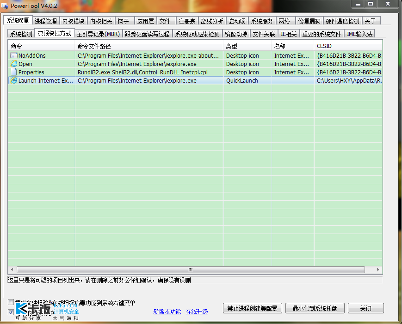Click the iexplore.exe about... path cell
Screen dimensions: 402x324
(148, 55)
